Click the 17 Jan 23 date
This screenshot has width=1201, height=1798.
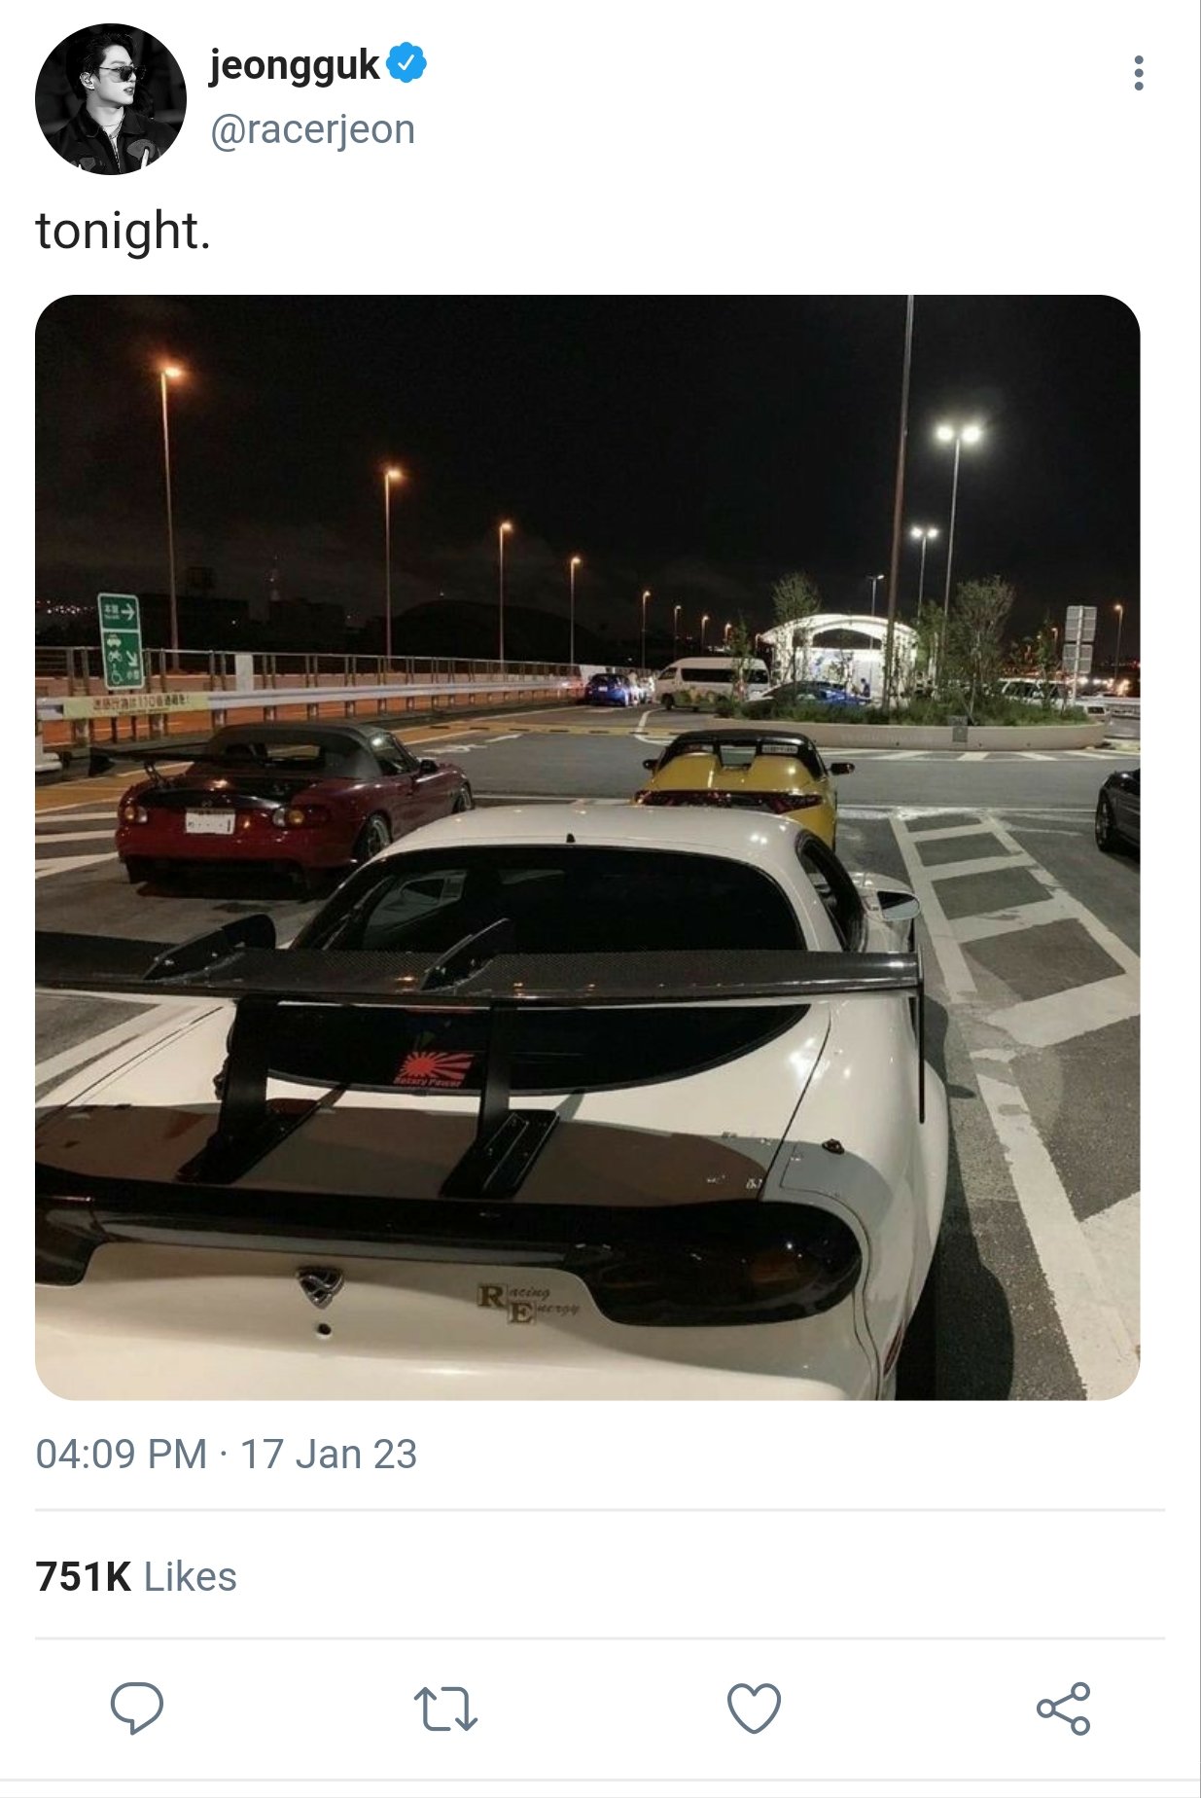pos(329,1455)
